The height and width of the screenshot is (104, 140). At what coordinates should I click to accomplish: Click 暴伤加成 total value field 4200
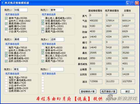pos(128,58)
